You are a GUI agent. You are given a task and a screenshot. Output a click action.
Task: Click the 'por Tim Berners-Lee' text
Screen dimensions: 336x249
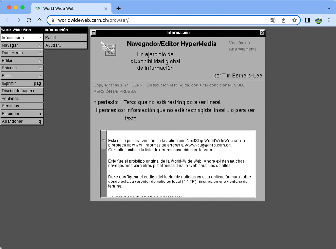click(x=238, y=76)
